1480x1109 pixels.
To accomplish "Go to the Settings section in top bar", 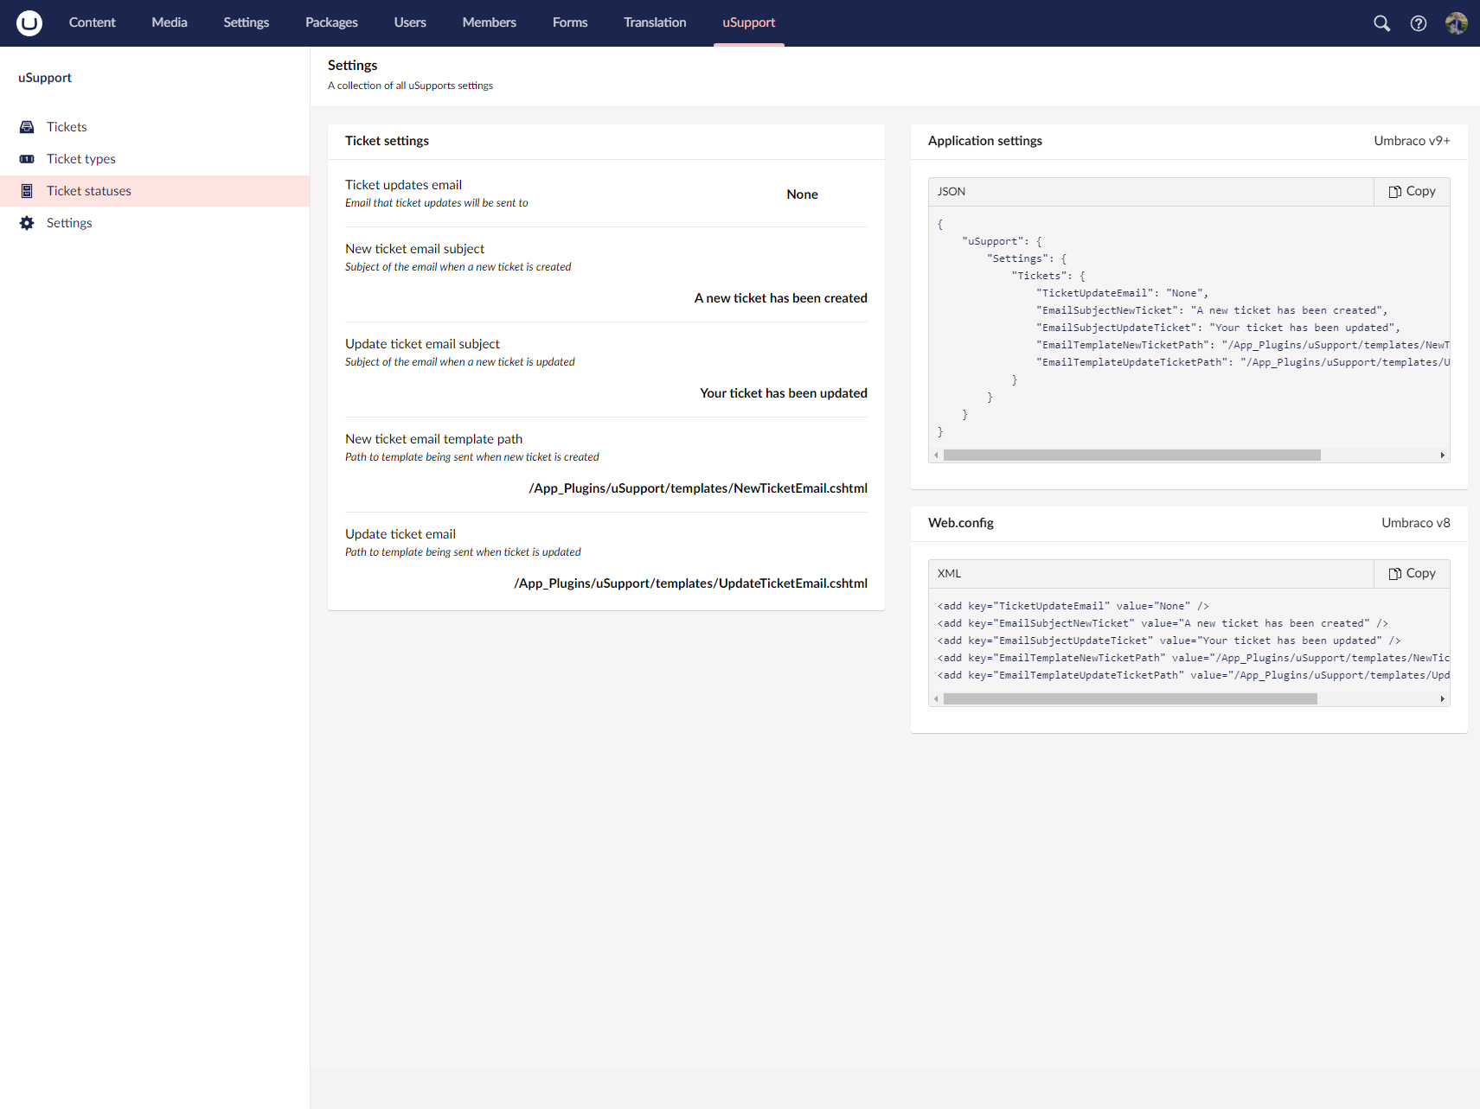I will coord(247,22).
